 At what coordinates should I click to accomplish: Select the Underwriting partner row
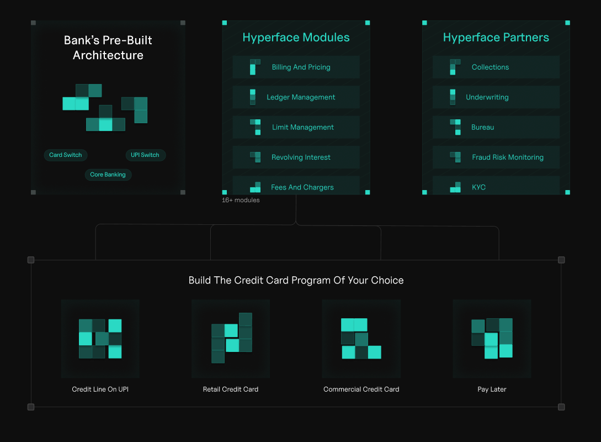pos(496,97)
